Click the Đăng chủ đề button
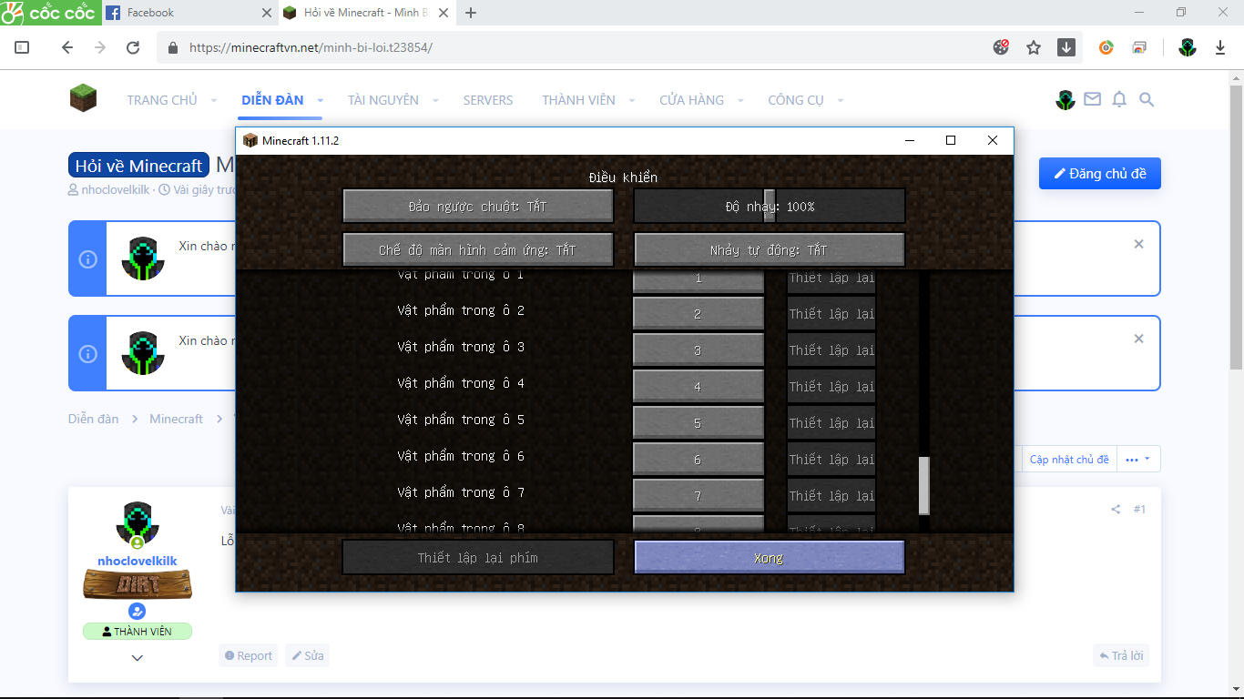The height and width of the screenshot is (699, 1244). (1100, 174)
